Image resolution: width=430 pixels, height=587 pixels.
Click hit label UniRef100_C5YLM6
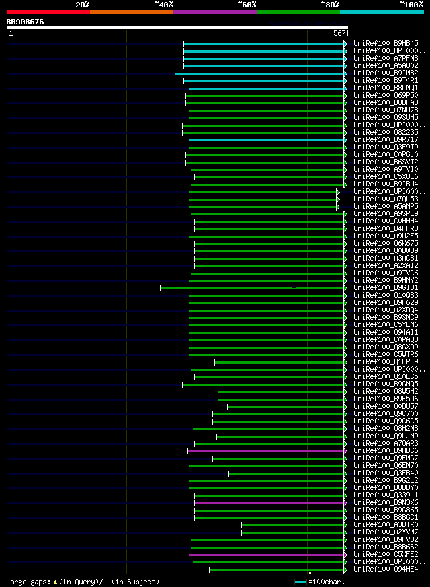tap(386, 325)
